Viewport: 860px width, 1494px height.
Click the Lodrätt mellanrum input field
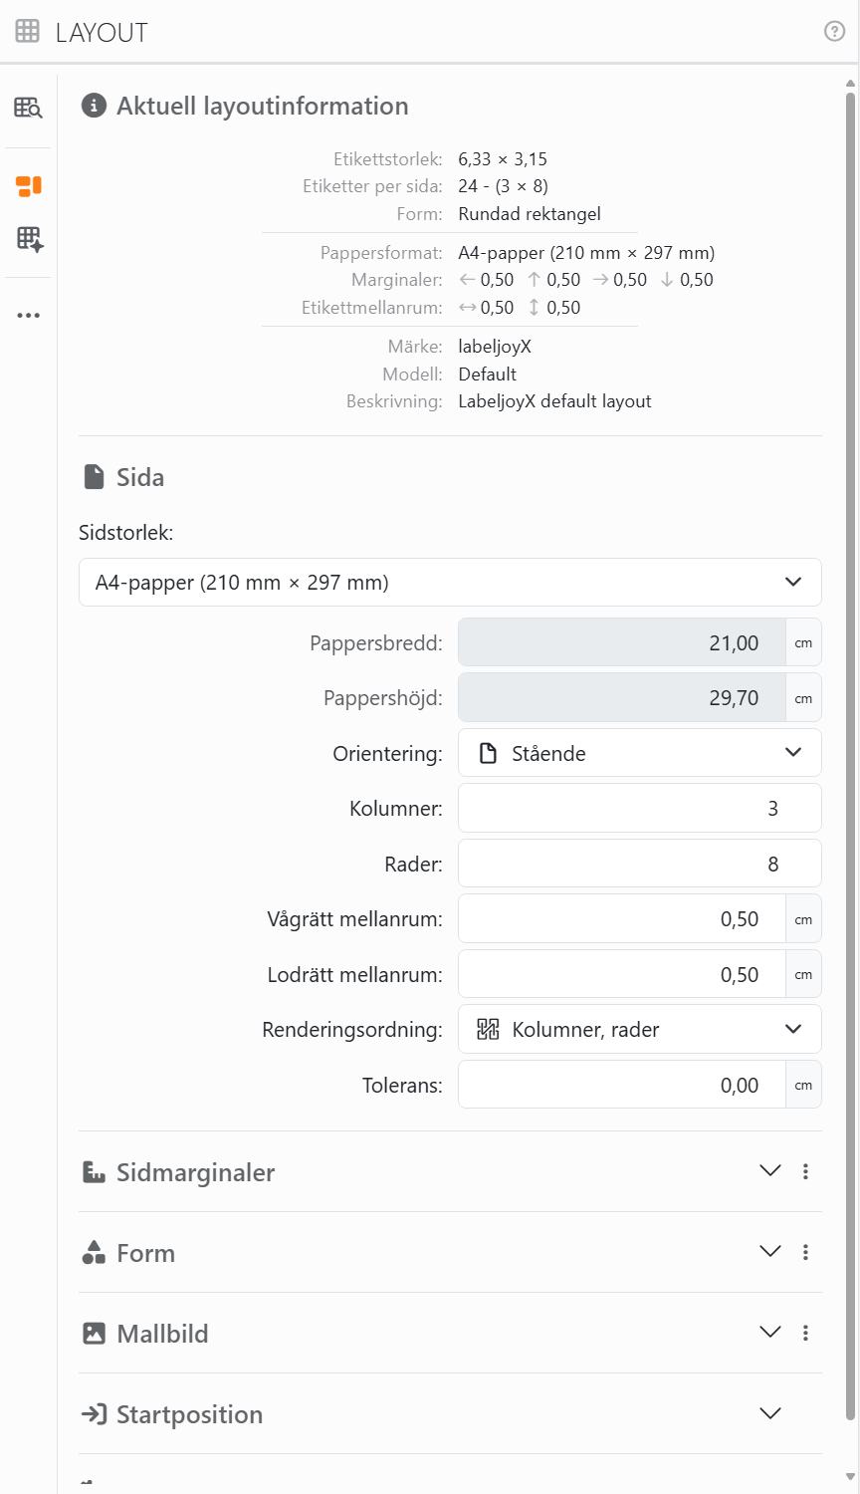pyautogui.click(x=622, y=974)
